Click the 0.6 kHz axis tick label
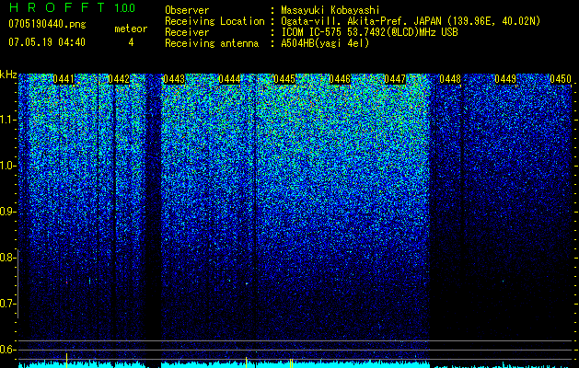Viewport: 579px width, 368px height. tap(8, 350)
